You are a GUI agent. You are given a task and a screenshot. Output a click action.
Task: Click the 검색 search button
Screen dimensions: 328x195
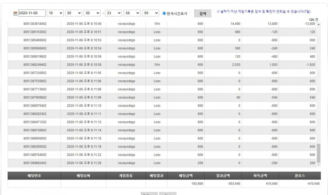point(203,14)
